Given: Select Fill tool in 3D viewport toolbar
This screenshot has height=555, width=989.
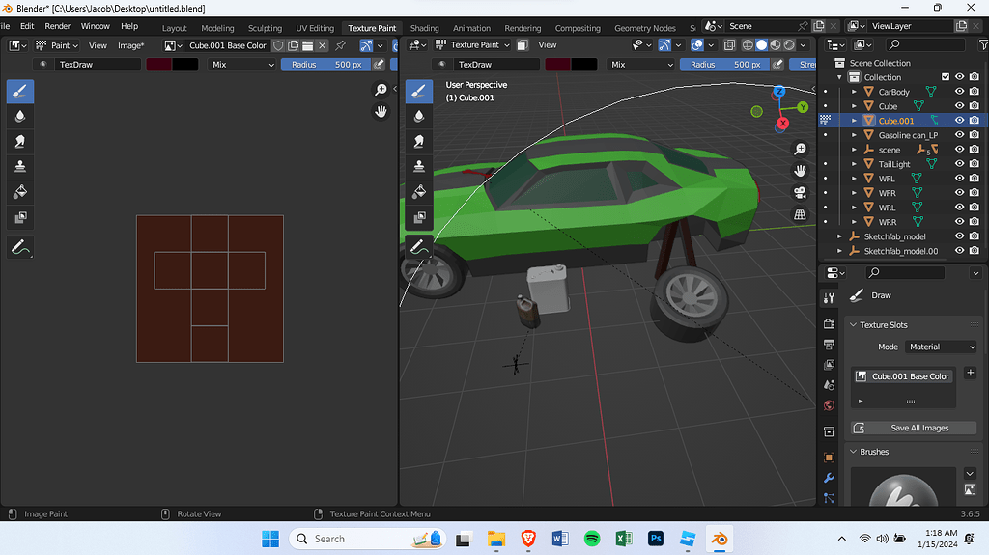Looking at the screenshot, I should click(x=419, y=192).
